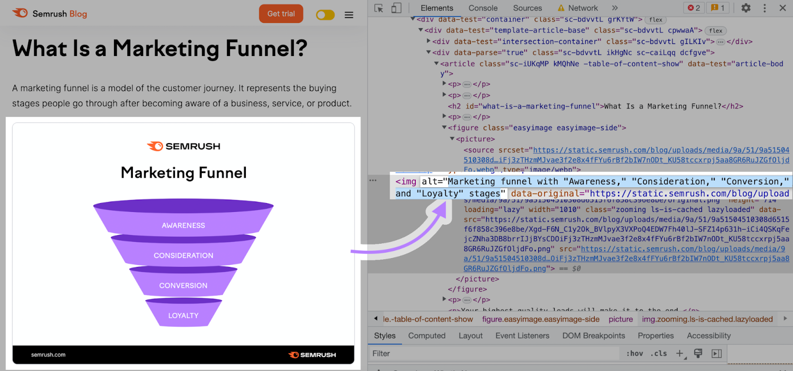Collapse the figure easyimage node
Image resolution: width=793 pixels, height=371 pixels.
point(445,128)
